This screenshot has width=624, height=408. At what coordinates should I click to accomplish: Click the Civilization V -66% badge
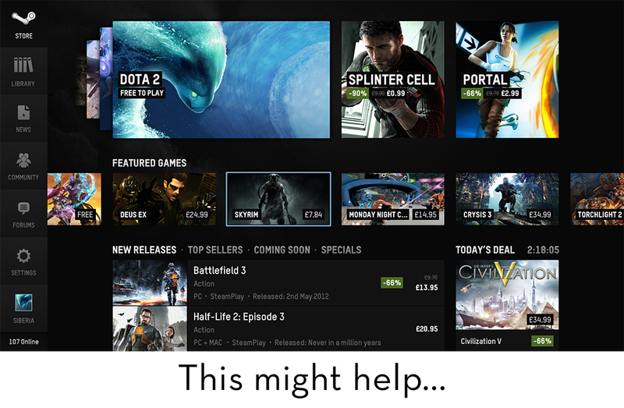pyautogui.click(x=542, y=341)
